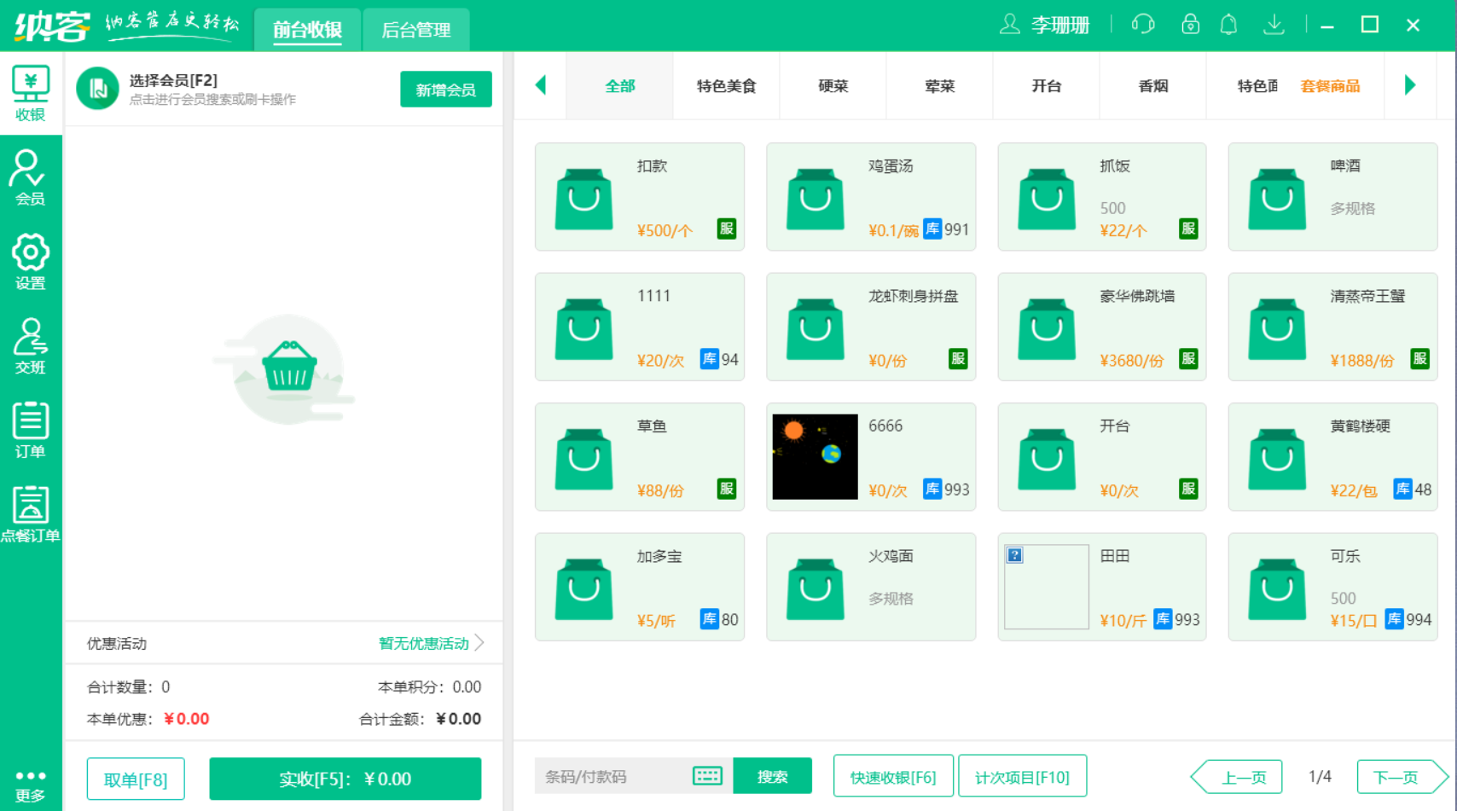Viewport: 1457px width, 811px height.
Task: Open notifications via the bell icon
Action: coord(1228,25)
